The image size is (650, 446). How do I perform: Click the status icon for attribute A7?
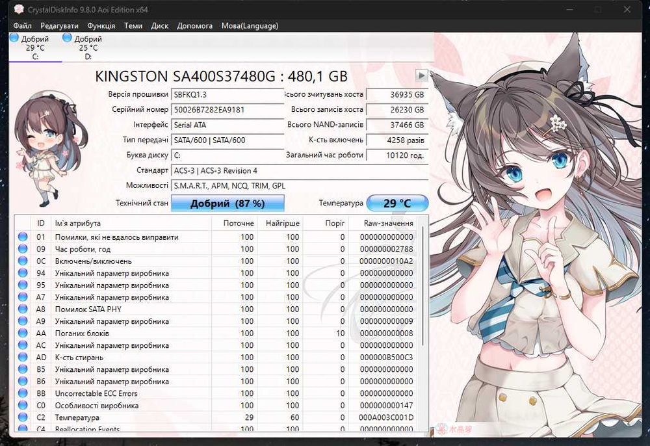[x=23, y=296]
